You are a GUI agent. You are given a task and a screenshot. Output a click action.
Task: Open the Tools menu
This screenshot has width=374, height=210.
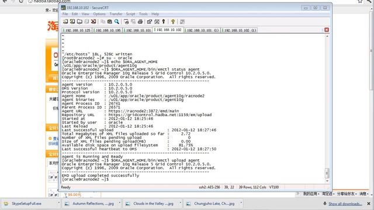(x=143, y=14)
